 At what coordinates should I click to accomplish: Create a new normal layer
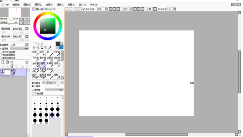[x=3, y=62]
